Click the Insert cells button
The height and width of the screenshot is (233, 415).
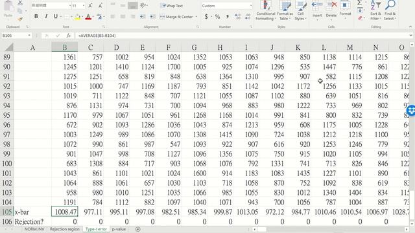tap(317, 10)
